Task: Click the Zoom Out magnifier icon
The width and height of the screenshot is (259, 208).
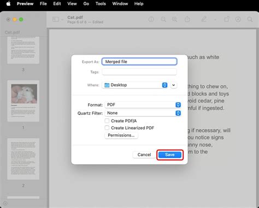Action: tap(163, 19)
